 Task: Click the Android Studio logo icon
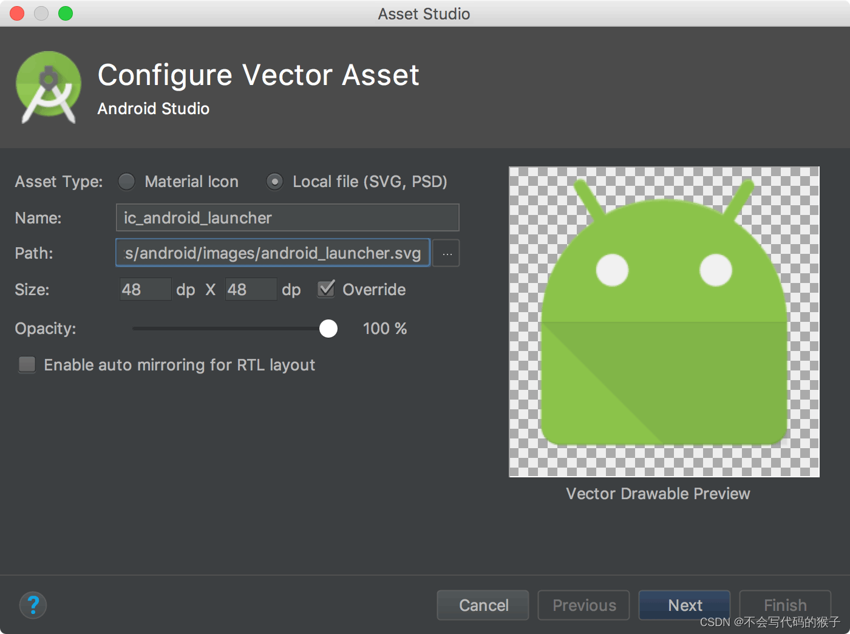tap(49, 87)
